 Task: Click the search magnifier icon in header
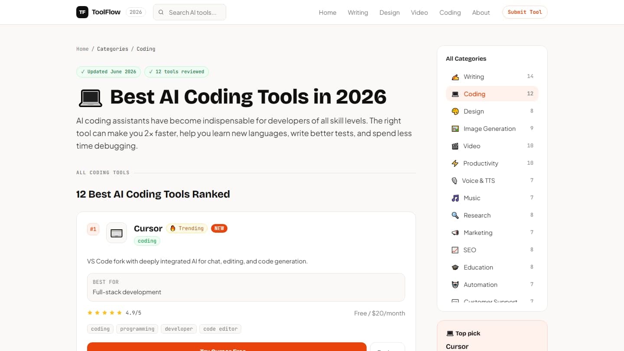[x=161, y=12]
